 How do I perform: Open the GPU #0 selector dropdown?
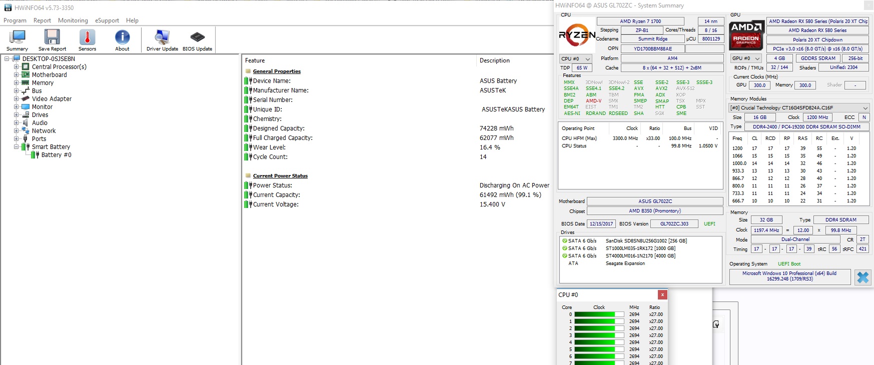click(746, 58)
